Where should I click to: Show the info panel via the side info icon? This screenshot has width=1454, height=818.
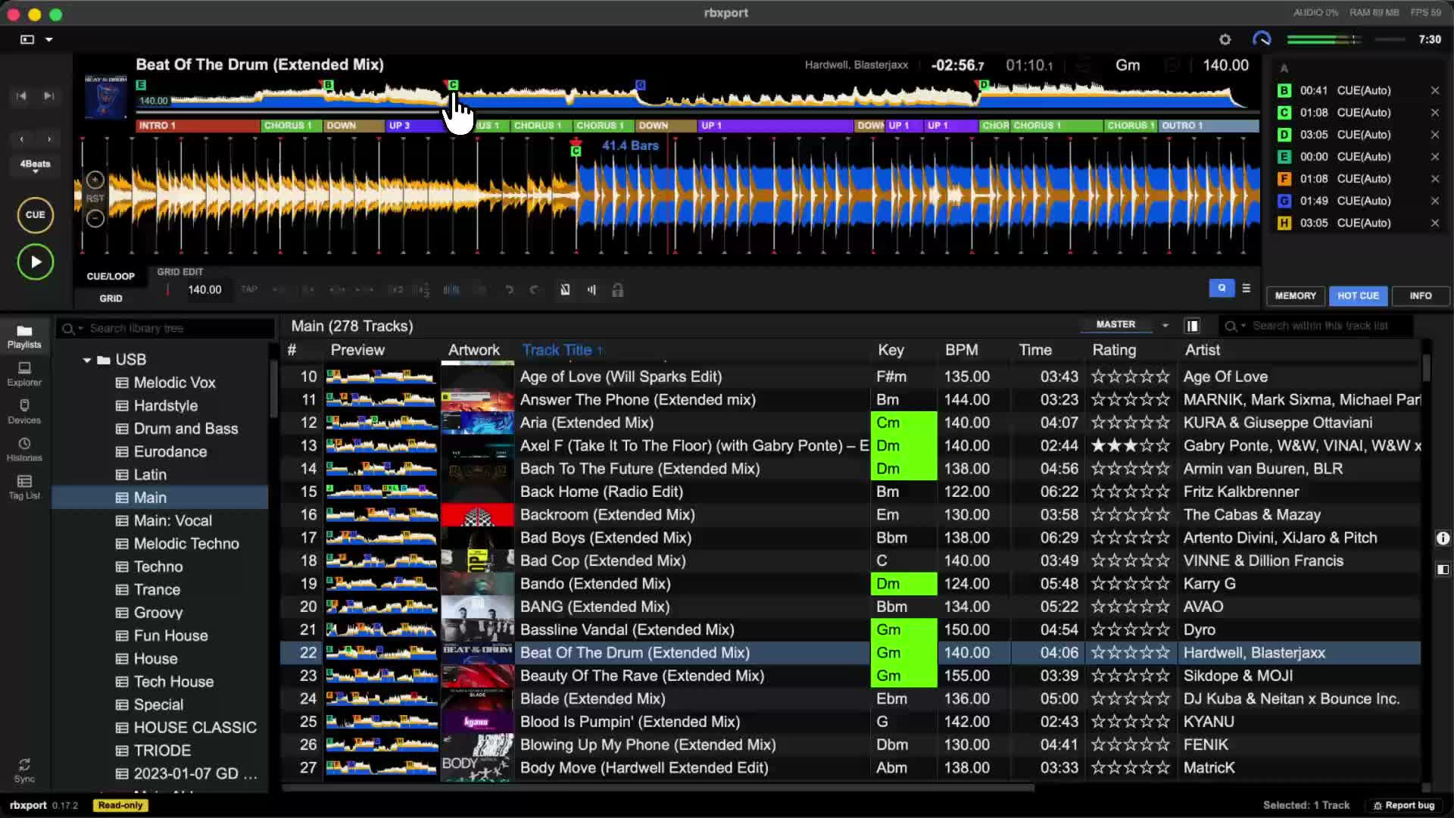coord(1443,539)
